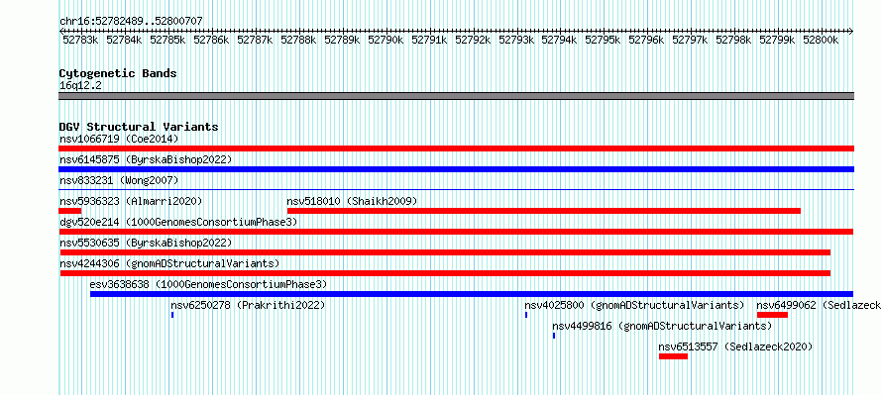Click the nsv518010 (Shaikh2009) red bar
This screenshot has width=882, height=395.
pyautogui.click(x=543, y=211)
